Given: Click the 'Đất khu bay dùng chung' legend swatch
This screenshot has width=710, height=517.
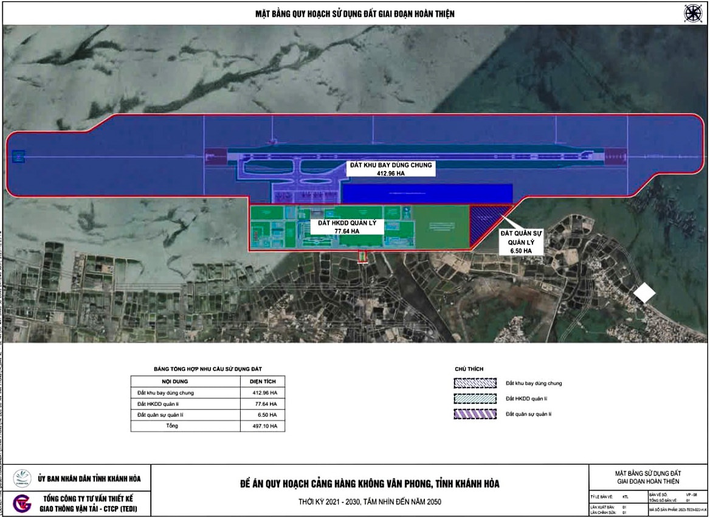Looking at the screenshot, I should point(476,383).
